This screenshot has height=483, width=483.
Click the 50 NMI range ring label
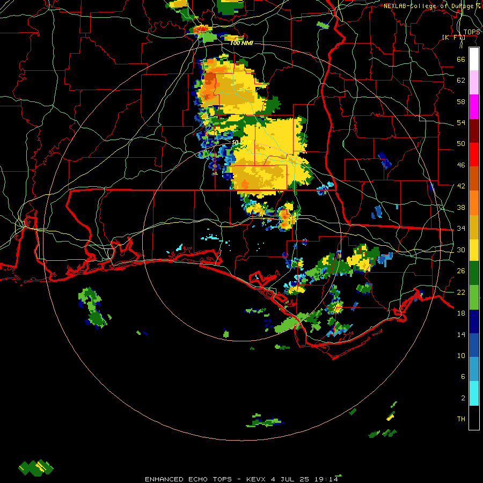tap(242, 142)
